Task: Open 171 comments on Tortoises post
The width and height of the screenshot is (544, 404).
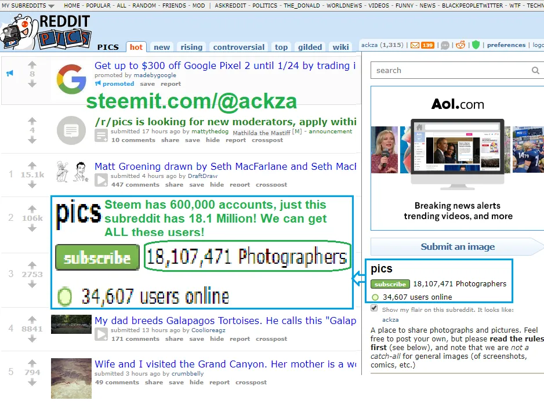Action: [135, 339]
